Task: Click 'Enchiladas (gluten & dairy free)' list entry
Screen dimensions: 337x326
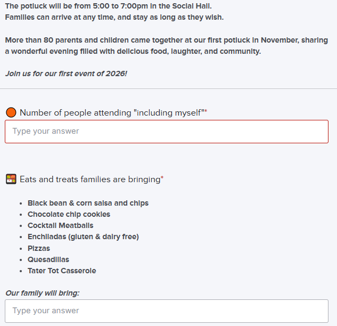Action: click(83, 237)
